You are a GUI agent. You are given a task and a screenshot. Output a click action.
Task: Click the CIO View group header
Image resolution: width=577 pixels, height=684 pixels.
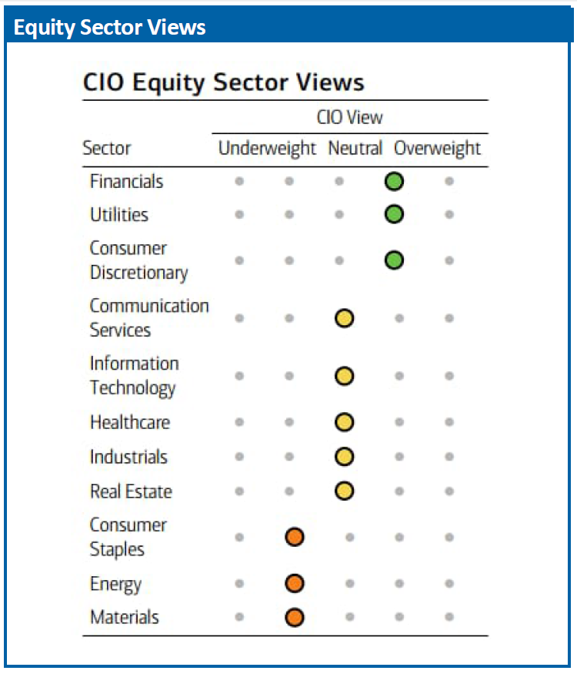point(349,118)
